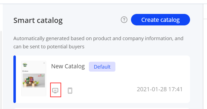The image size is (207, 109).
Task: Click the question mark help icon
Action: point(124,20)
